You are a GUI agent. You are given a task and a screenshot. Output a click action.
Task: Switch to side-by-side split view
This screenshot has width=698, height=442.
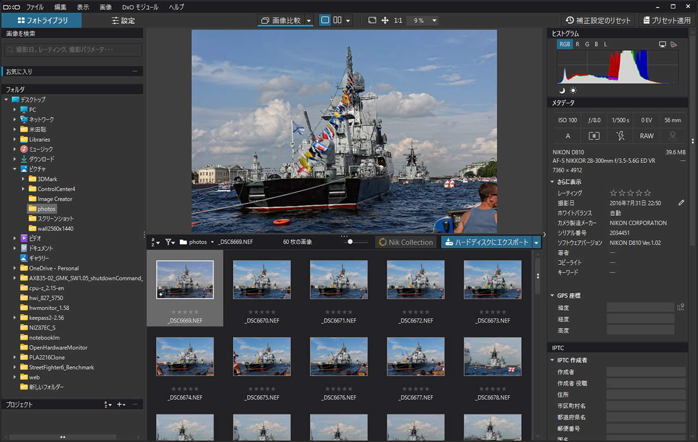tap(338, 20)
